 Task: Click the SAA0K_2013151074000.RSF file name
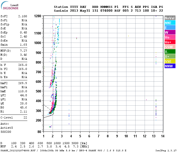(18, 150)
